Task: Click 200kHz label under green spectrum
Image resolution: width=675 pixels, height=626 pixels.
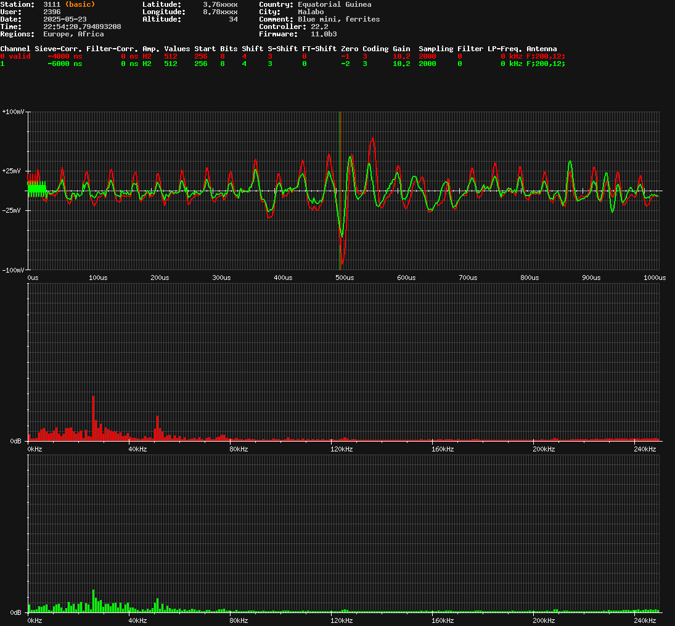Action: tap(544, 620)
